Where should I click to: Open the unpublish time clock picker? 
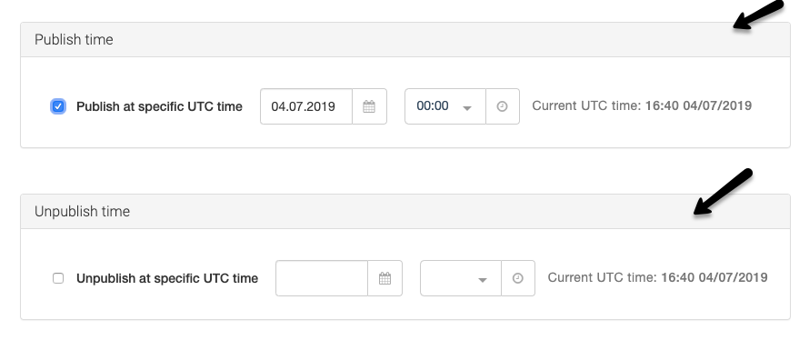click(x=517, y=278)
